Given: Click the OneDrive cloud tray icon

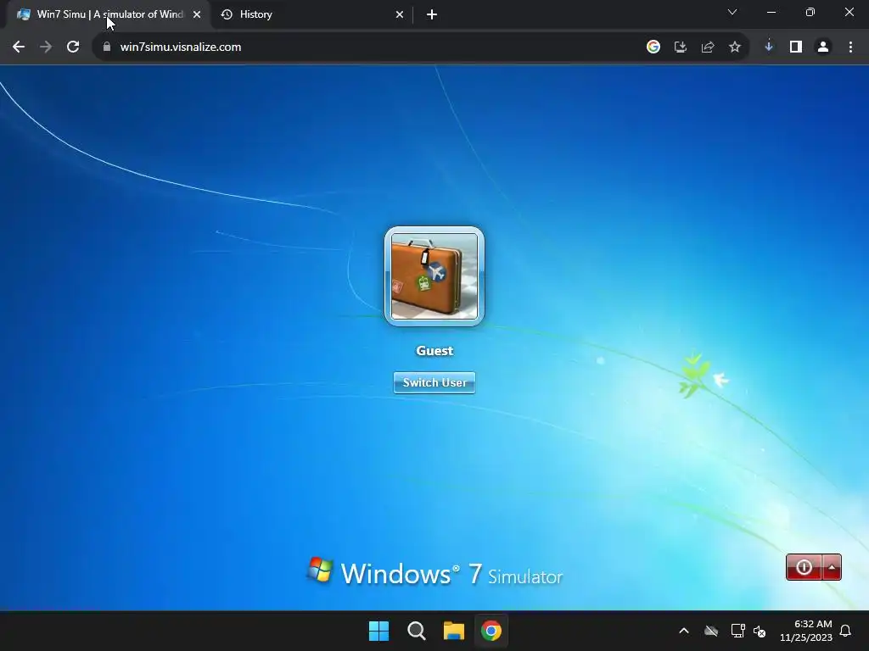Looking at the screenshot, I should coord(711,631).
